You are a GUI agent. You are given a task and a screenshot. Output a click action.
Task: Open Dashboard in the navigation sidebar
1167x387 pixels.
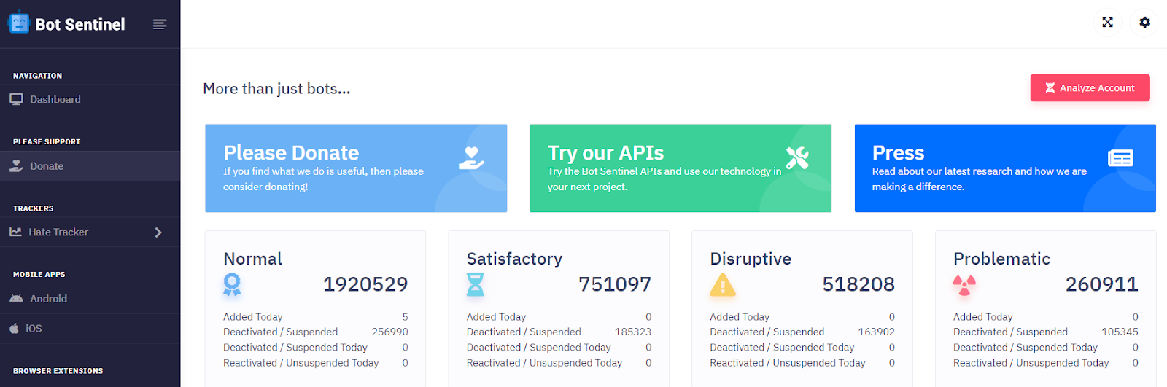coord(90,99)
